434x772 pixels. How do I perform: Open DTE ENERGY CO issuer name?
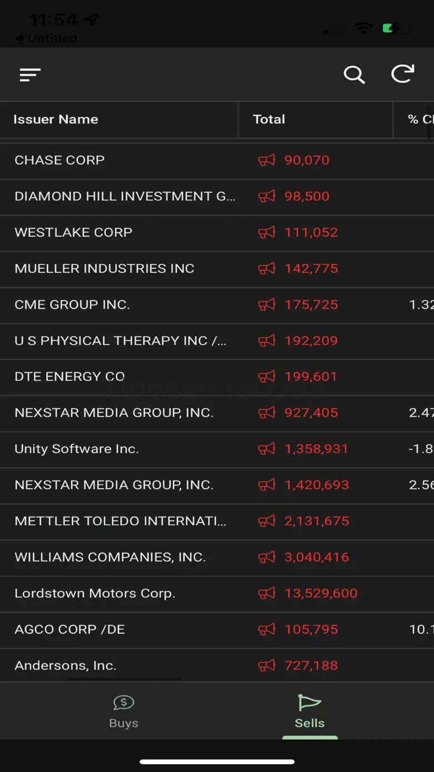pyautogui.click(x=70, y=377)
